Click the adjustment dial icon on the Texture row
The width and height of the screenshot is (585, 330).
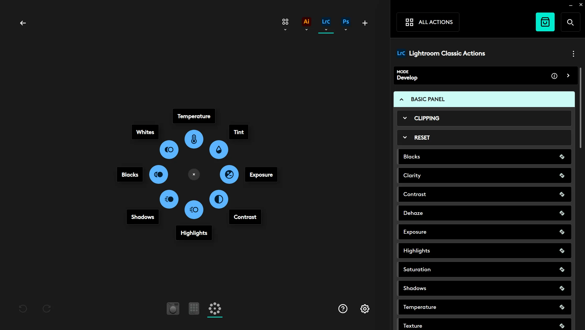[562, 326]
